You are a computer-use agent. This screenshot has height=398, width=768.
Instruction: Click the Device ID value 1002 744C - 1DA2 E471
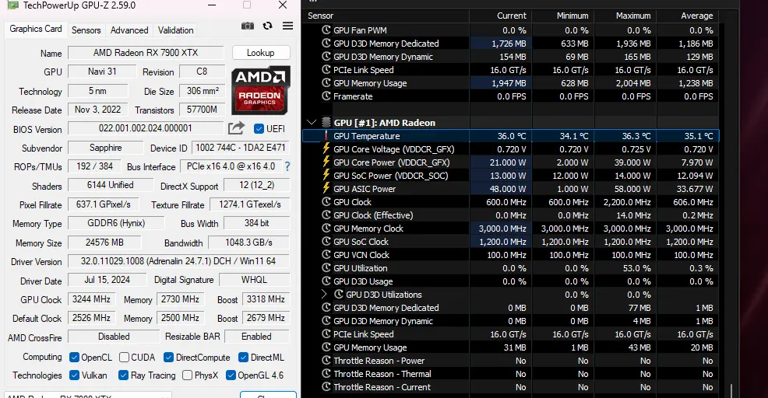(x=240, y=147)
